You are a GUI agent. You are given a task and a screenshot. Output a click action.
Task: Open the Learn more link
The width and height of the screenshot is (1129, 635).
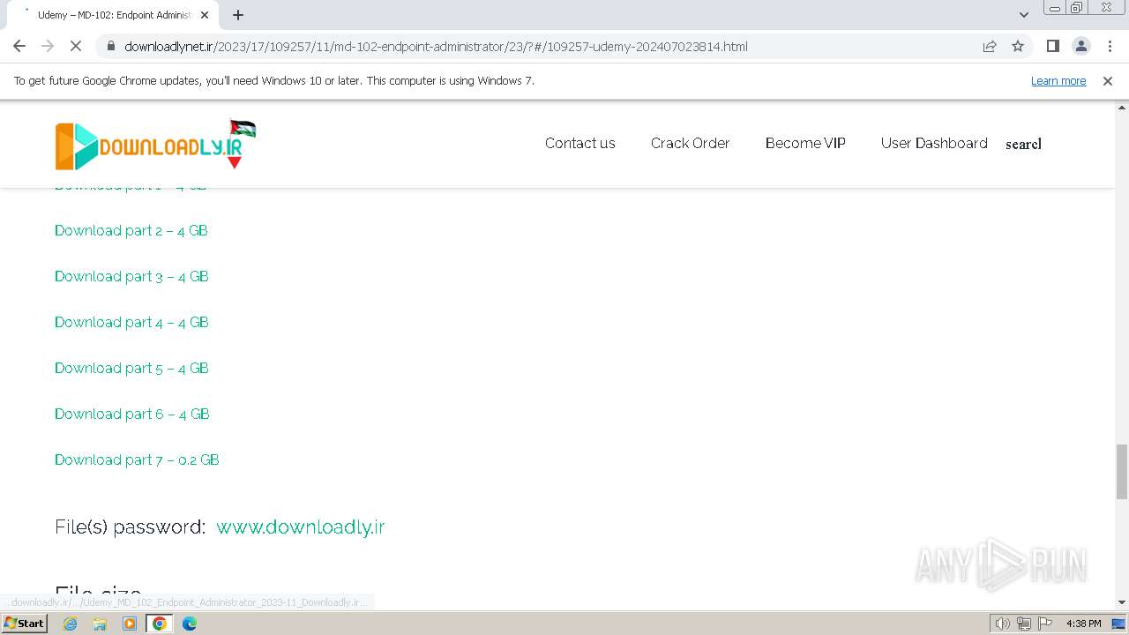(1058, 80)
